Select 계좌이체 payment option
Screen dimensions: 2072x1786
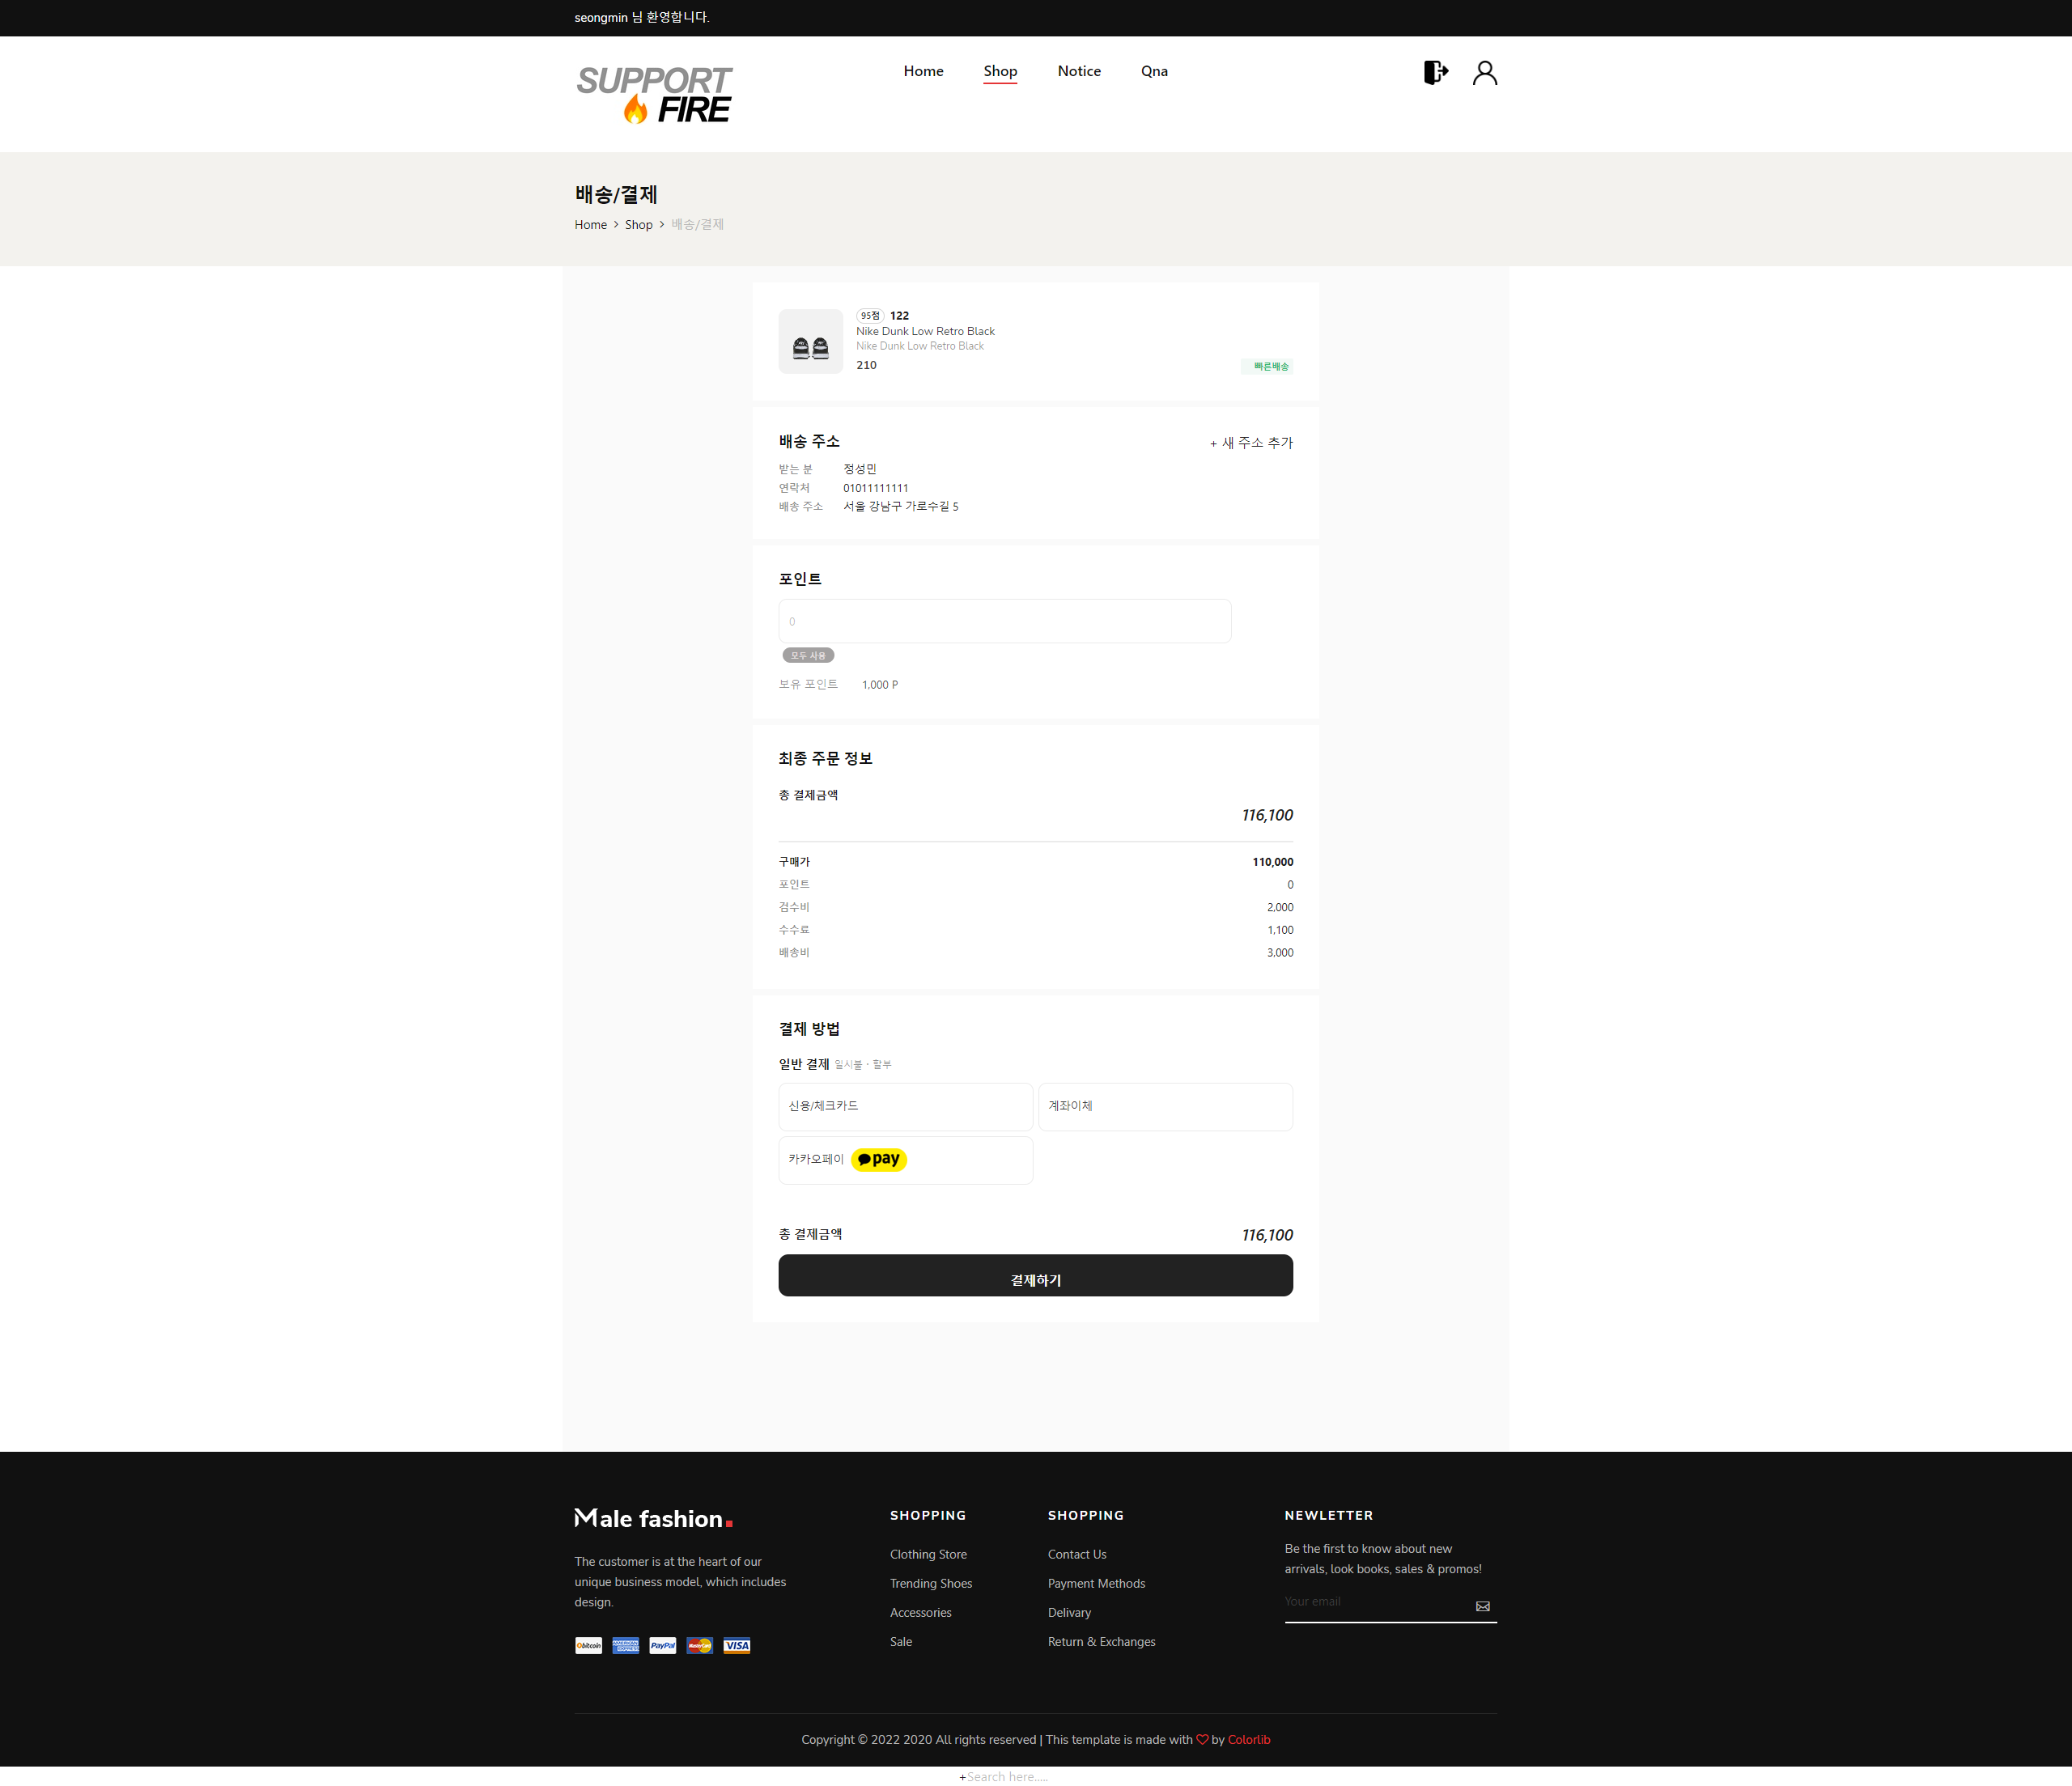pos(1165,1106)
